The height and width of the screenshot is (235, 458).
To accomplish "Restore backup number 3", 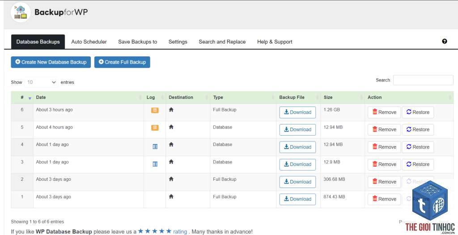I will (x=418, y=164).
